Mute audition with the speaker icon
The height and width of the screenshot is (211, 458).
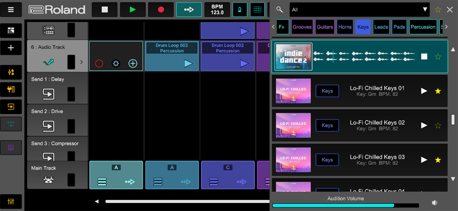pos(435,203)
